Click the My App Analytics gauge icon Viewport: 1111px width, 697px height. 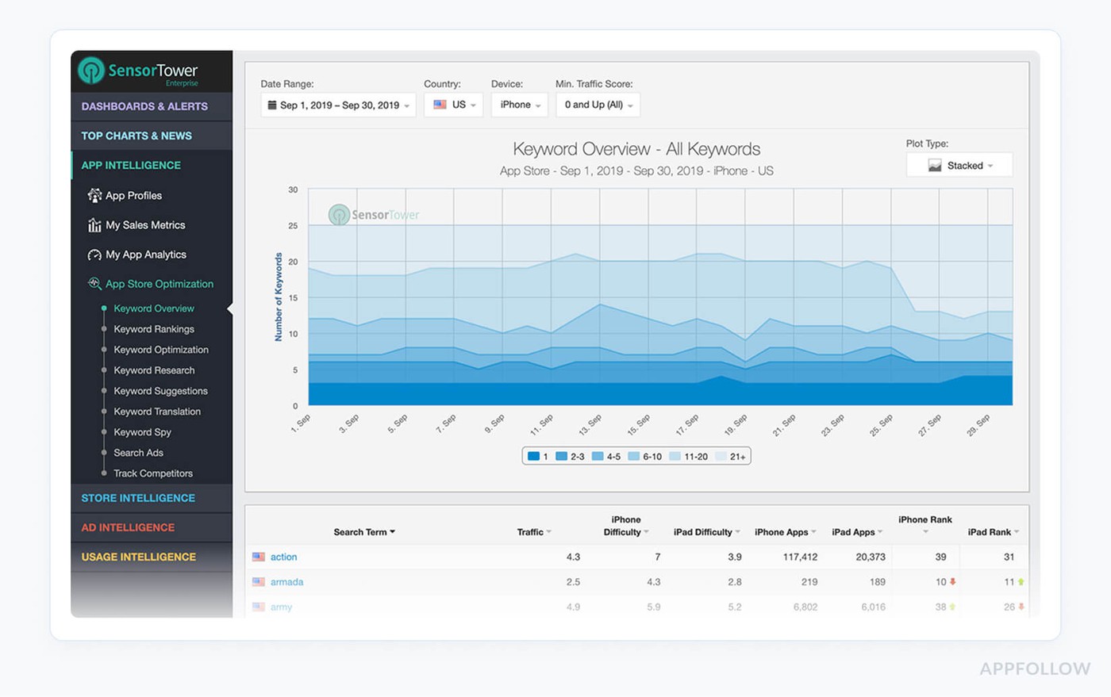point(94,255)
